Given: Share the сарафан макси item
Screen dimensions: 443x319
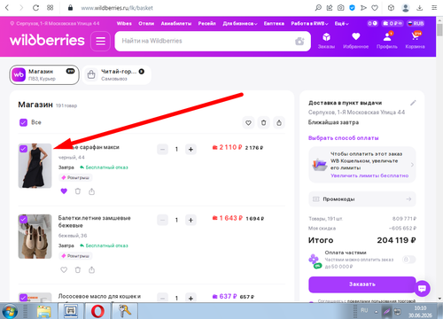Looking at the screenshot, I should coord(92,191).
